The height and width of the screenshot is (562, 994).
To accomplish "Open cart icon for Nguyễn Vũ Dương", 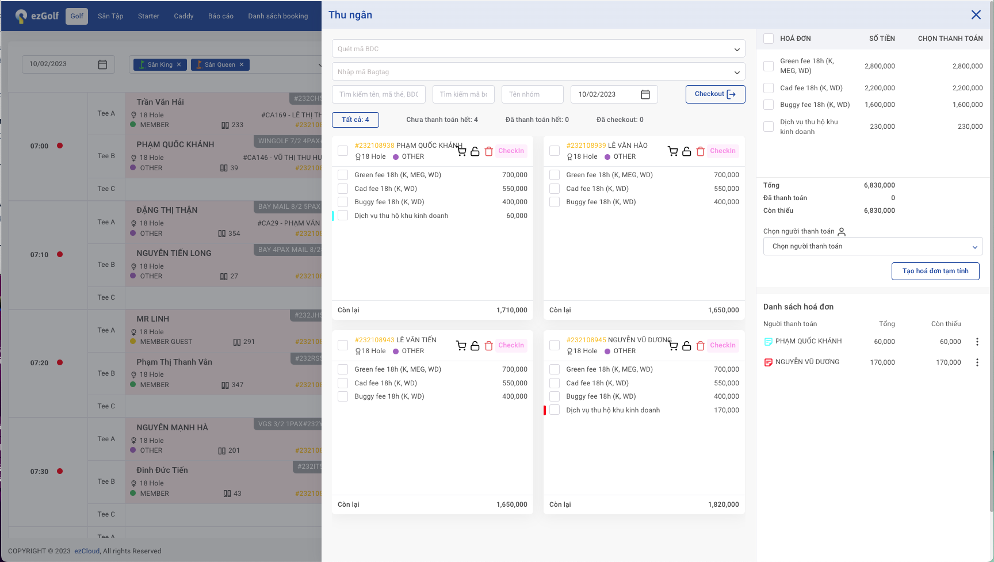I will (x=673, y=346).
